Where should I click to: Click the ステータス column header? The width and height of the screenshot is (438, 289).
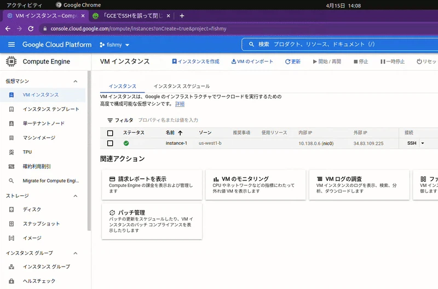pos(134,133)
